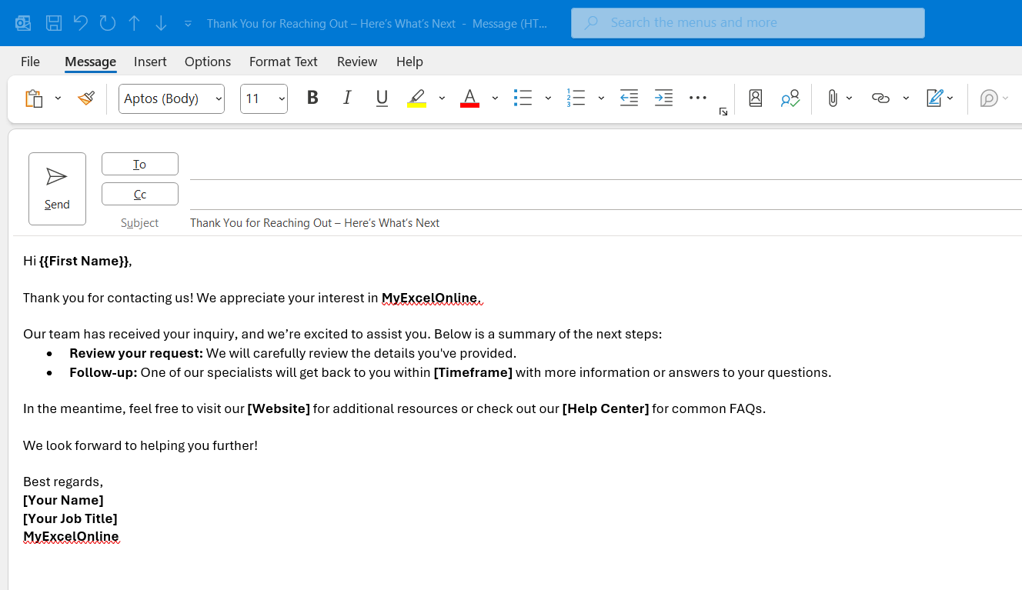Screen dimensions: 1022x590
Task: Decrease the paragraph indent
Action: pyautogui.click(x=629, y=98)
